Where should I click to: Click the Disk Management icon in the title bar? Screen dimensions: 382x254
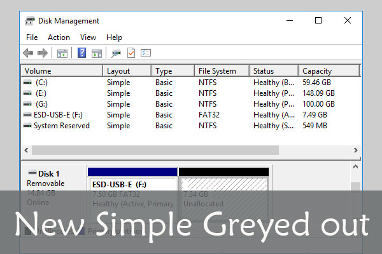coord(29,21)
